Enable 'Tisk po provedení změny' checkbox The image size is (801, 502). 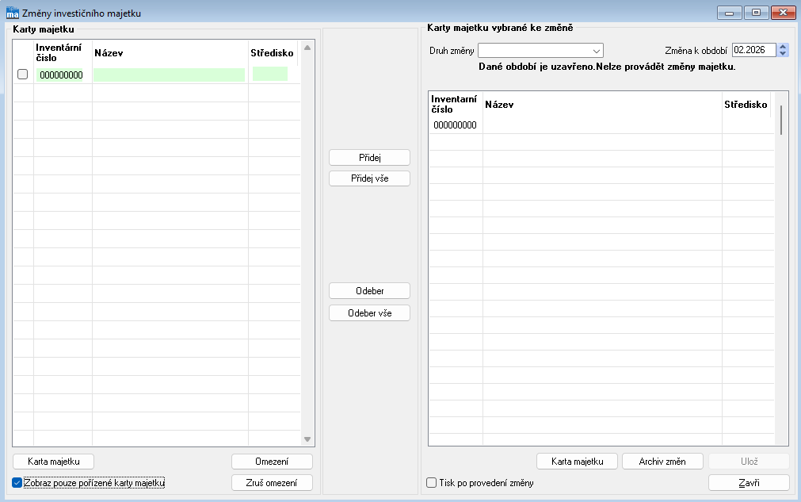tap(432, 483)
